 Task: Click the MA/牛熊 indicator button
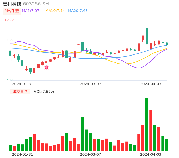coord(12,11)
